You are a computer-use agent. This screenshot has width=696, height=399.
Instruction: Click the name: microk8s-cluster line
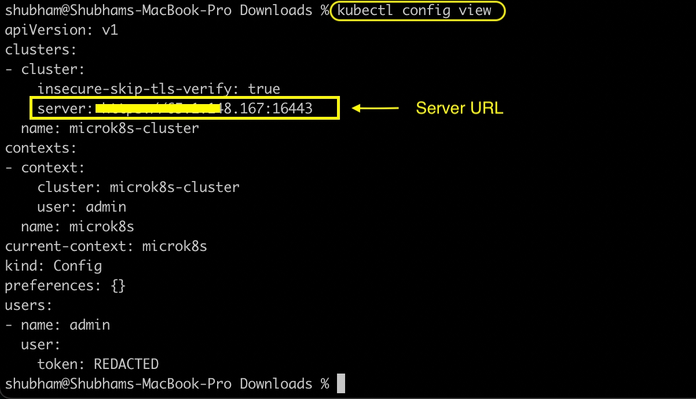click(x=110, y=128)
